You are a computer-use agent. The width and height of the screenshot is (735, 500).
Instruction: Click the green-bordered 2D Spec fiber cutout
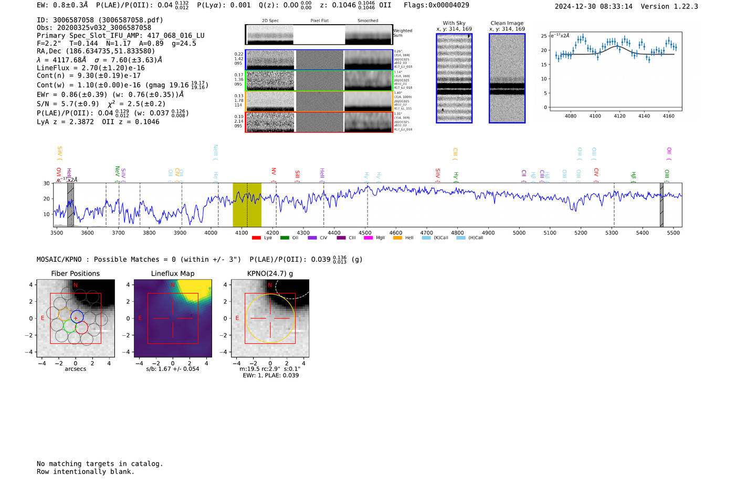pos(270,81)
